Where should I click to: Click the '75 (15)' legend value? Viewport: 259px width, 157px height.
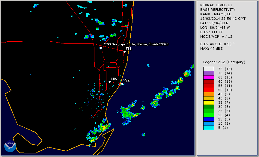225,69
